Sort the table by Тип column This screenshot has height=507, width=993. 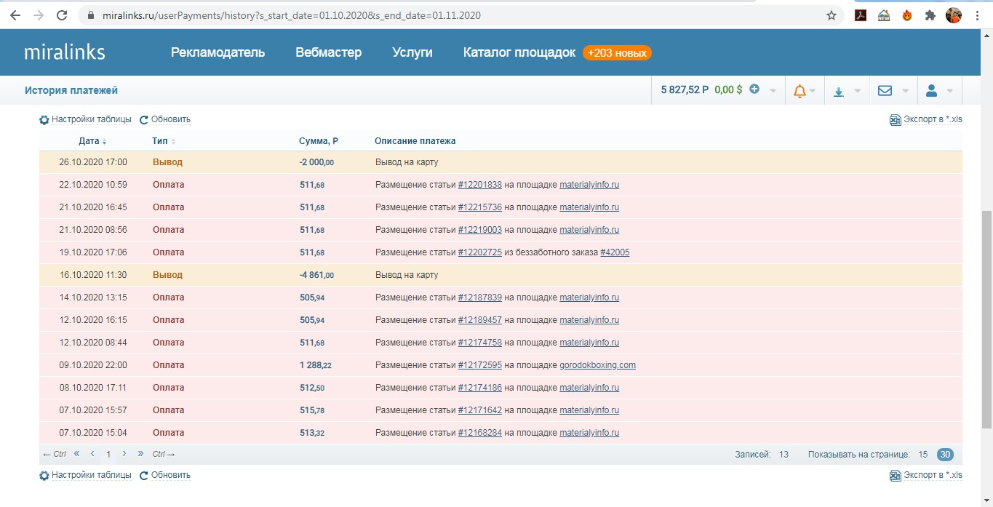coord(164,141)
